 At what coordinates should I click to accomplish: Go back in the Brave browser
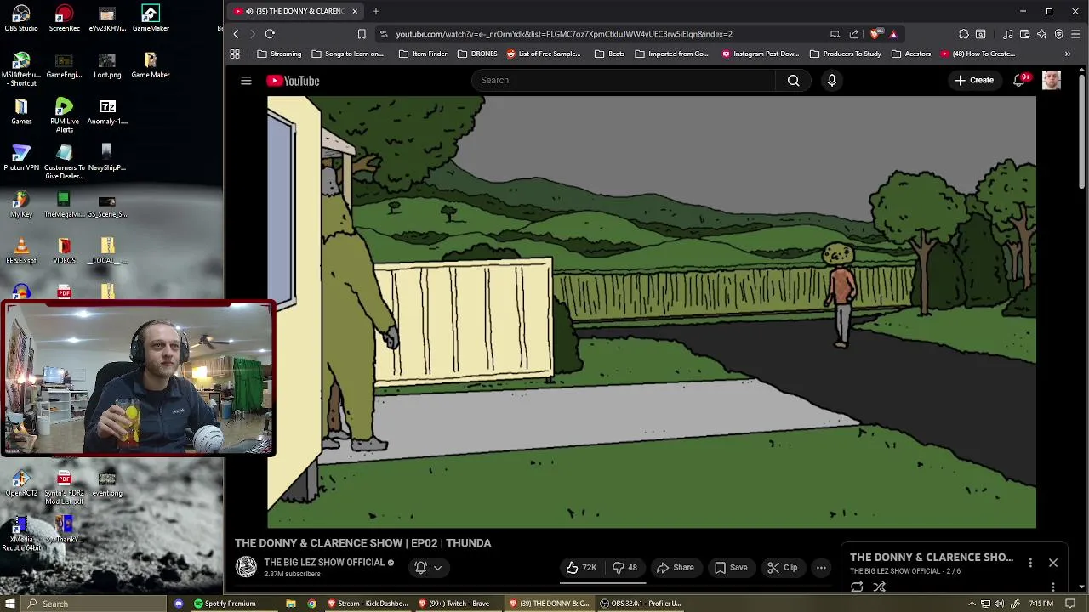click(x=237, y=34)
